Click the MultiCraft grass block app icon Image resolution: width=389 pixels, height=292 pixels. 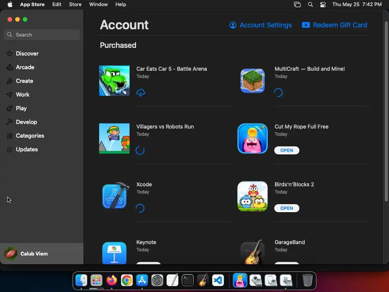pos(253,81)
